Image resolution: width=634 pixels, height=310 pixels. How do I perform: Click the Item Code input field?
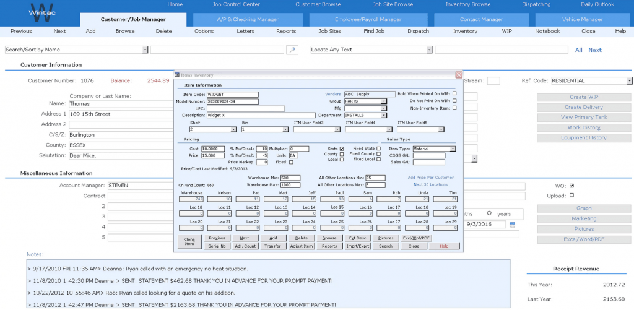click(233, 95)
